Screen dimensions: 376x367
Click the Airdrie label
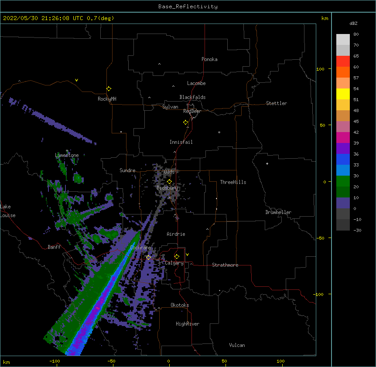click(x=176, y=234)
